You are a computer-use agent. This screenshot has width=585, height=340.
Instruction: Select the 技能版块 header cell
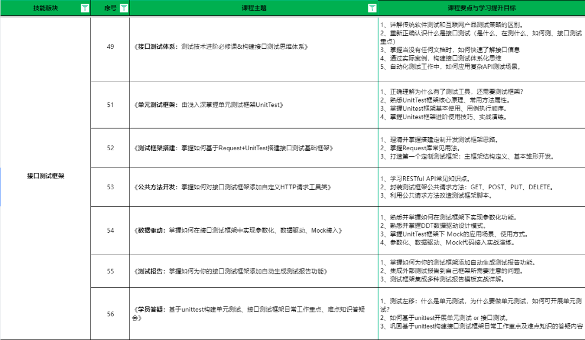(45, 8)
